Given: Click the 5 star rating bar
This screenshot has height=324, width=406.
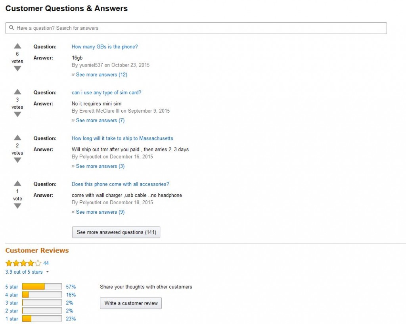Looking at the screenshot, I should 41,286.
